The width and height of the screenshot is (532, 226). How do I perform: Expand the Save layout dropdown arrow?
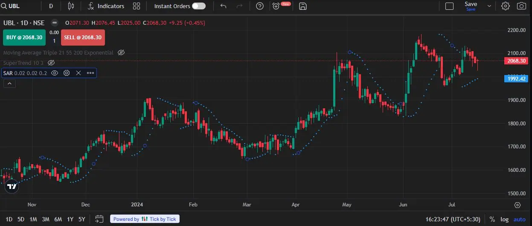pos(489,6)
